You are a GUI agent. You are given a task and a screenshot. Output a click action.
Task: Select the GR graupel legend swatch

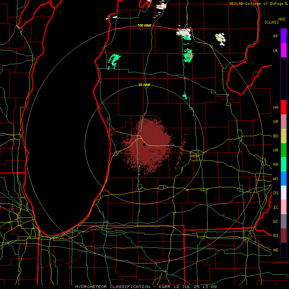(x=284, y=121)
